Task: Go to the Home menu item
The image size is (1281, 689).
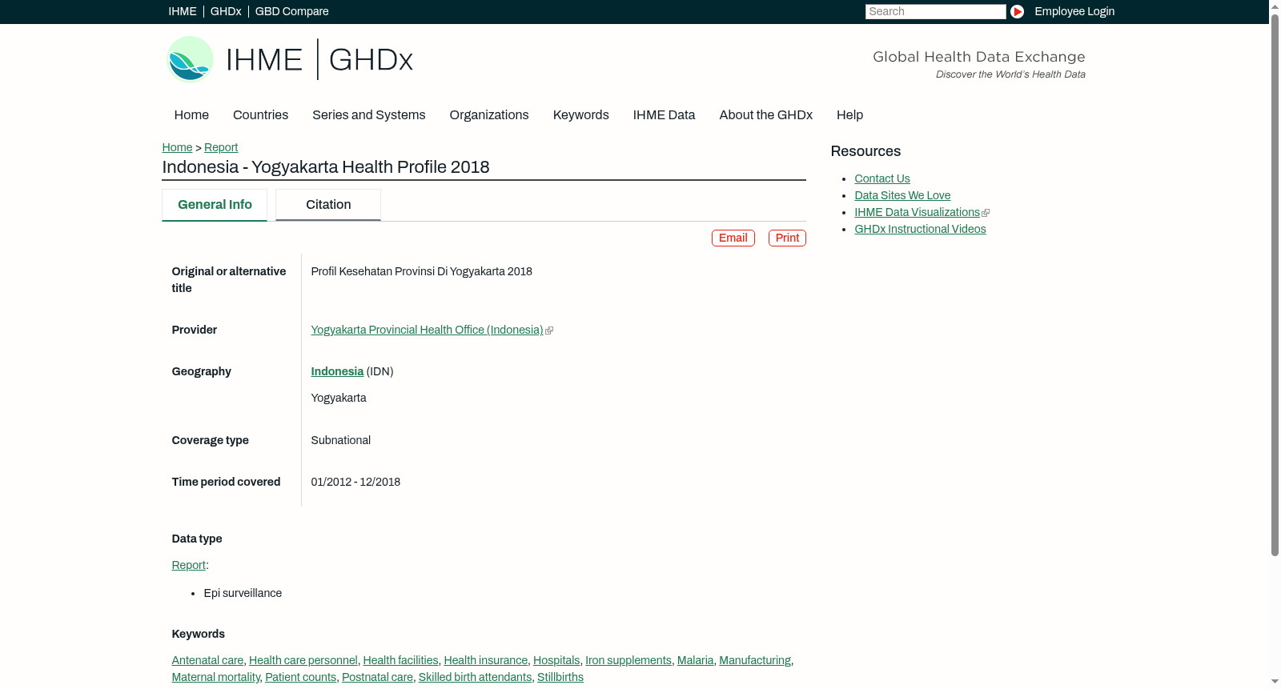Action: tap(191, 115)
